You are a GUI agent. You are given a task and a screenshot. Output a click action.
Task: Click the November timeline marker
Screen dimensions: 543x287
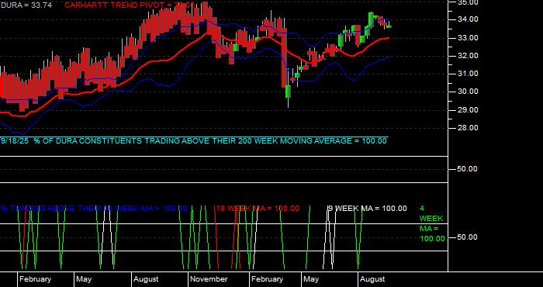[x=209, y=279]
